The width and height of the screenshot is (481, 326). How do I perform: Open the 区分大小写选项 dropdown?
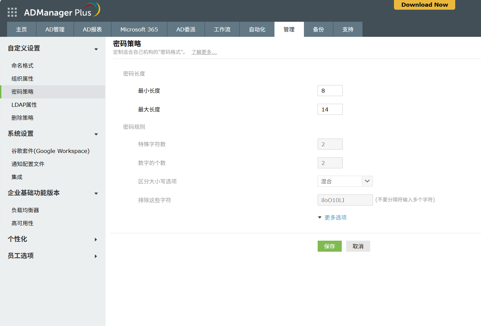367,181
